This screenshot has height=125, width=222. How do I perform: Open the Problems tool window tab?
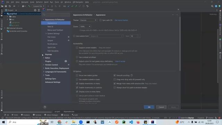click(x=25, y=115)
